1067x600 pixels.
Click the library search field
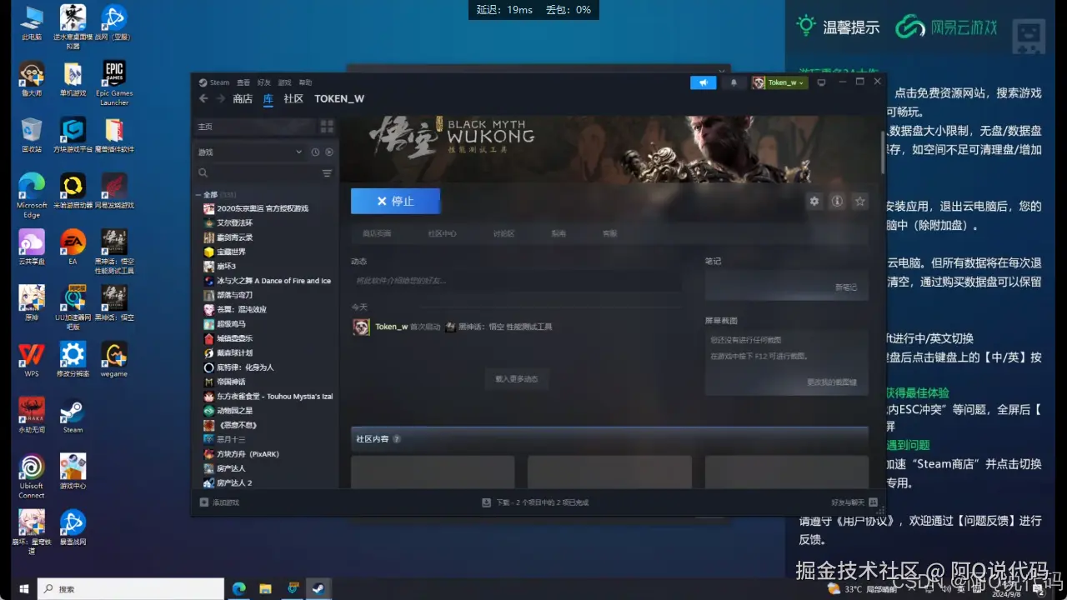(x=257, y=173)
